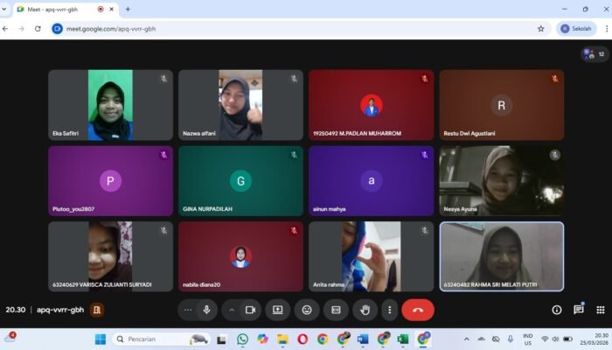
Task: Start sharing your screen
Action: tap(278, 310)
